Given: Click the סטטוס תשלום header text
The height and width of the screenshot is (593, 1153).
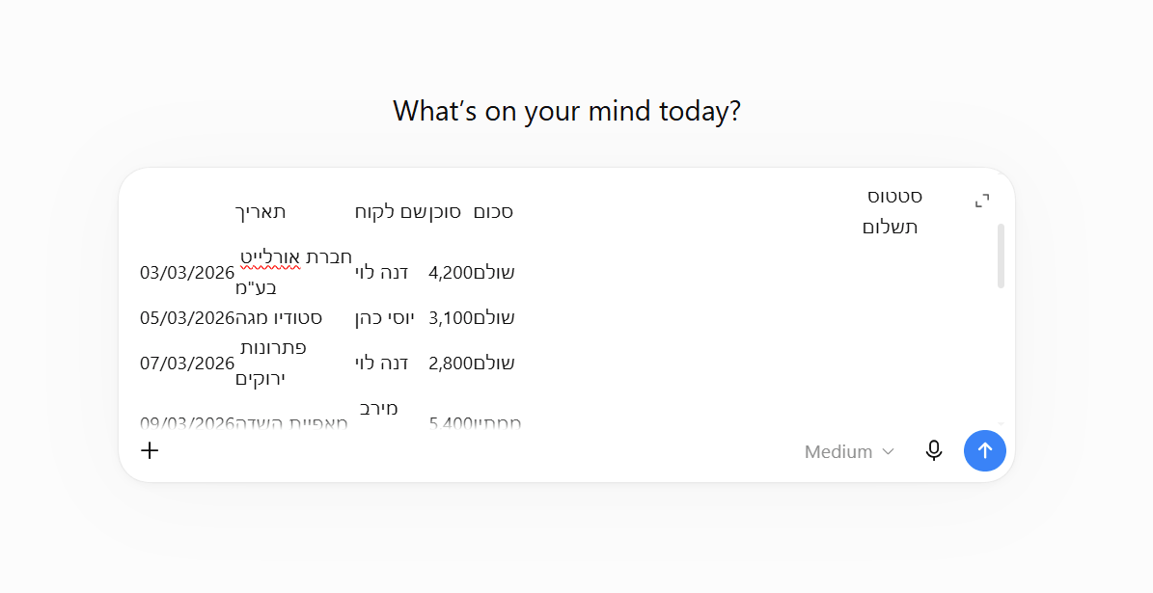Looking at the screenshot, I should [892, 211].
